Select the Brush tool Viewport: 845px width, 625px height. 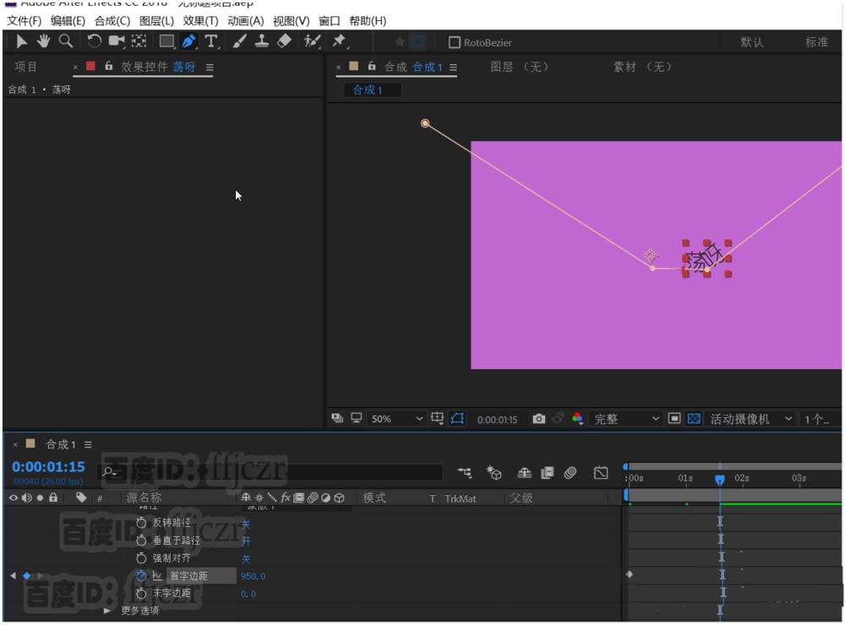[x=239, y=41]
